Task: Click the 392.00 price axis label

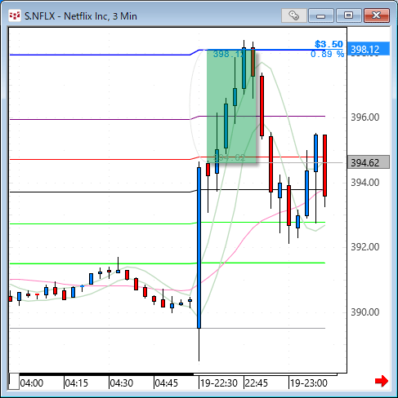Action: pyautogui.click(x=364, y=247)
